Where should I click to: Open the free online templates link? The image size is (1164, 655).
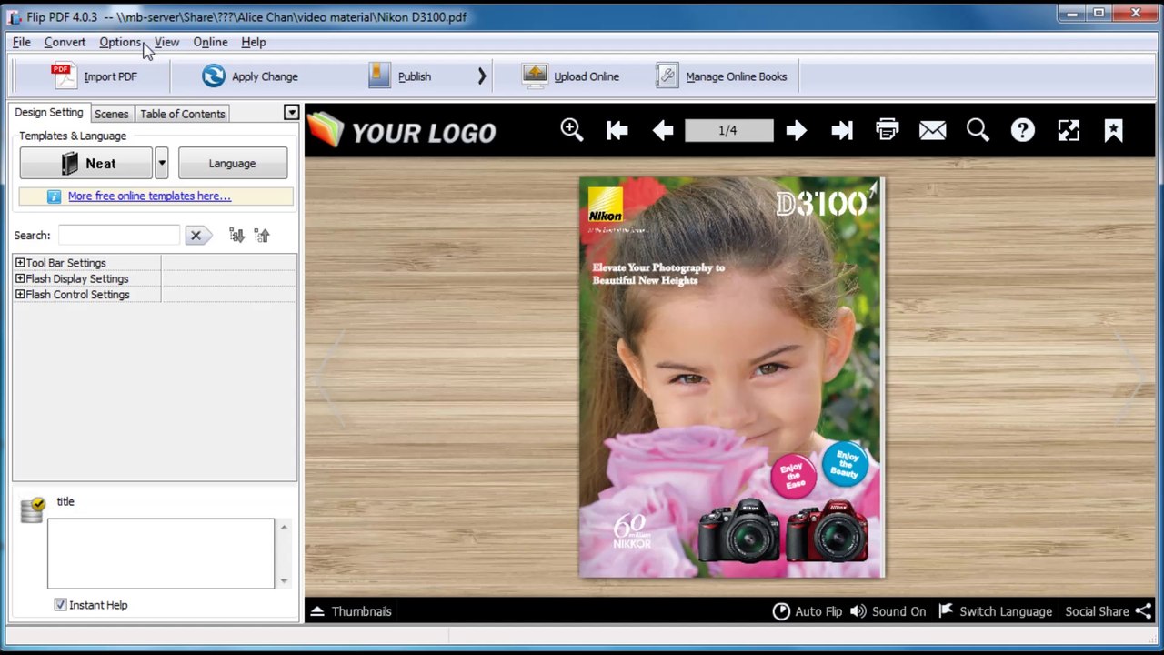click(x=149, y=196)
